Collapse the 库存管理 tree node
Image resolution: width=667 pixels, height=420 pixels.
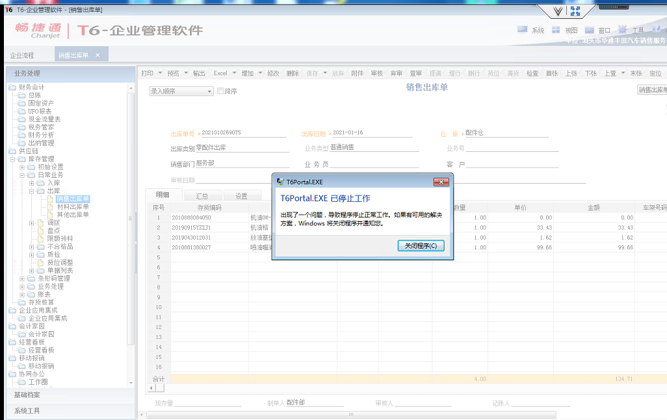click(12, 159)
